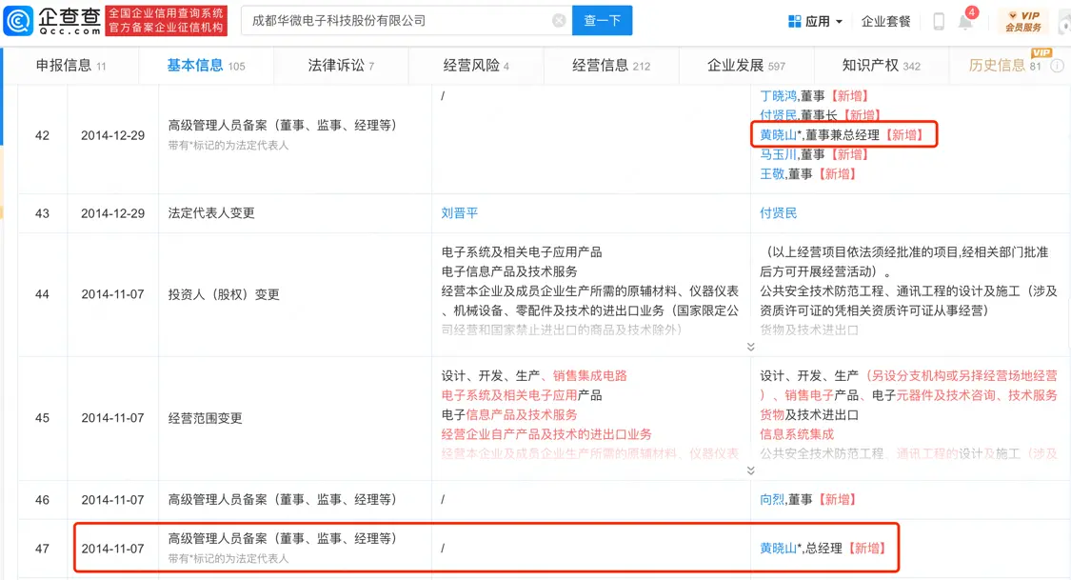This screenshot has height=580, width=1071.
Task: Open the mobile app phone icon
Action: pyautogui.click(x=939, y=21)
